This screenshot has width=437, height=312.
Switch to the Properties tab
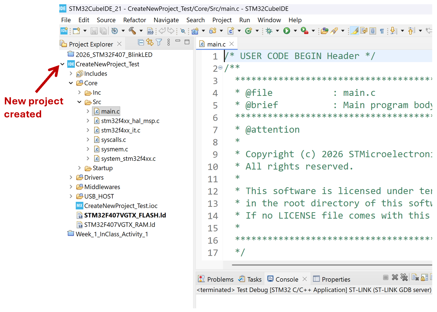332,279
